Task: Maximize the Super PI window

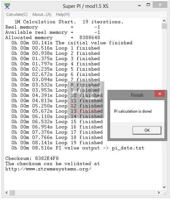Action: (148, 5)
